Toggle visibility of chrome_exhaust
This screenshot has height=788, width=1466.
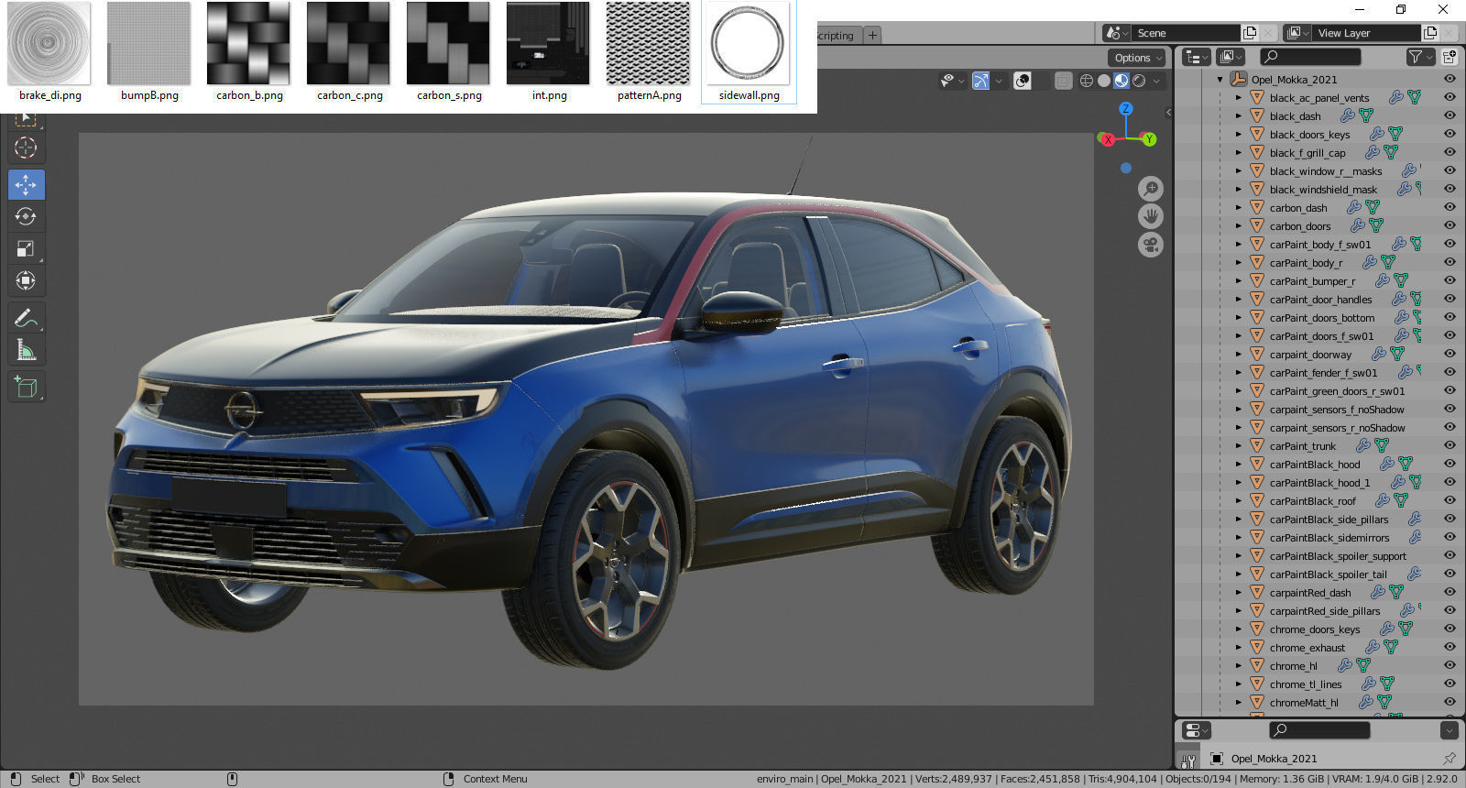click(x=1450, y=647)
